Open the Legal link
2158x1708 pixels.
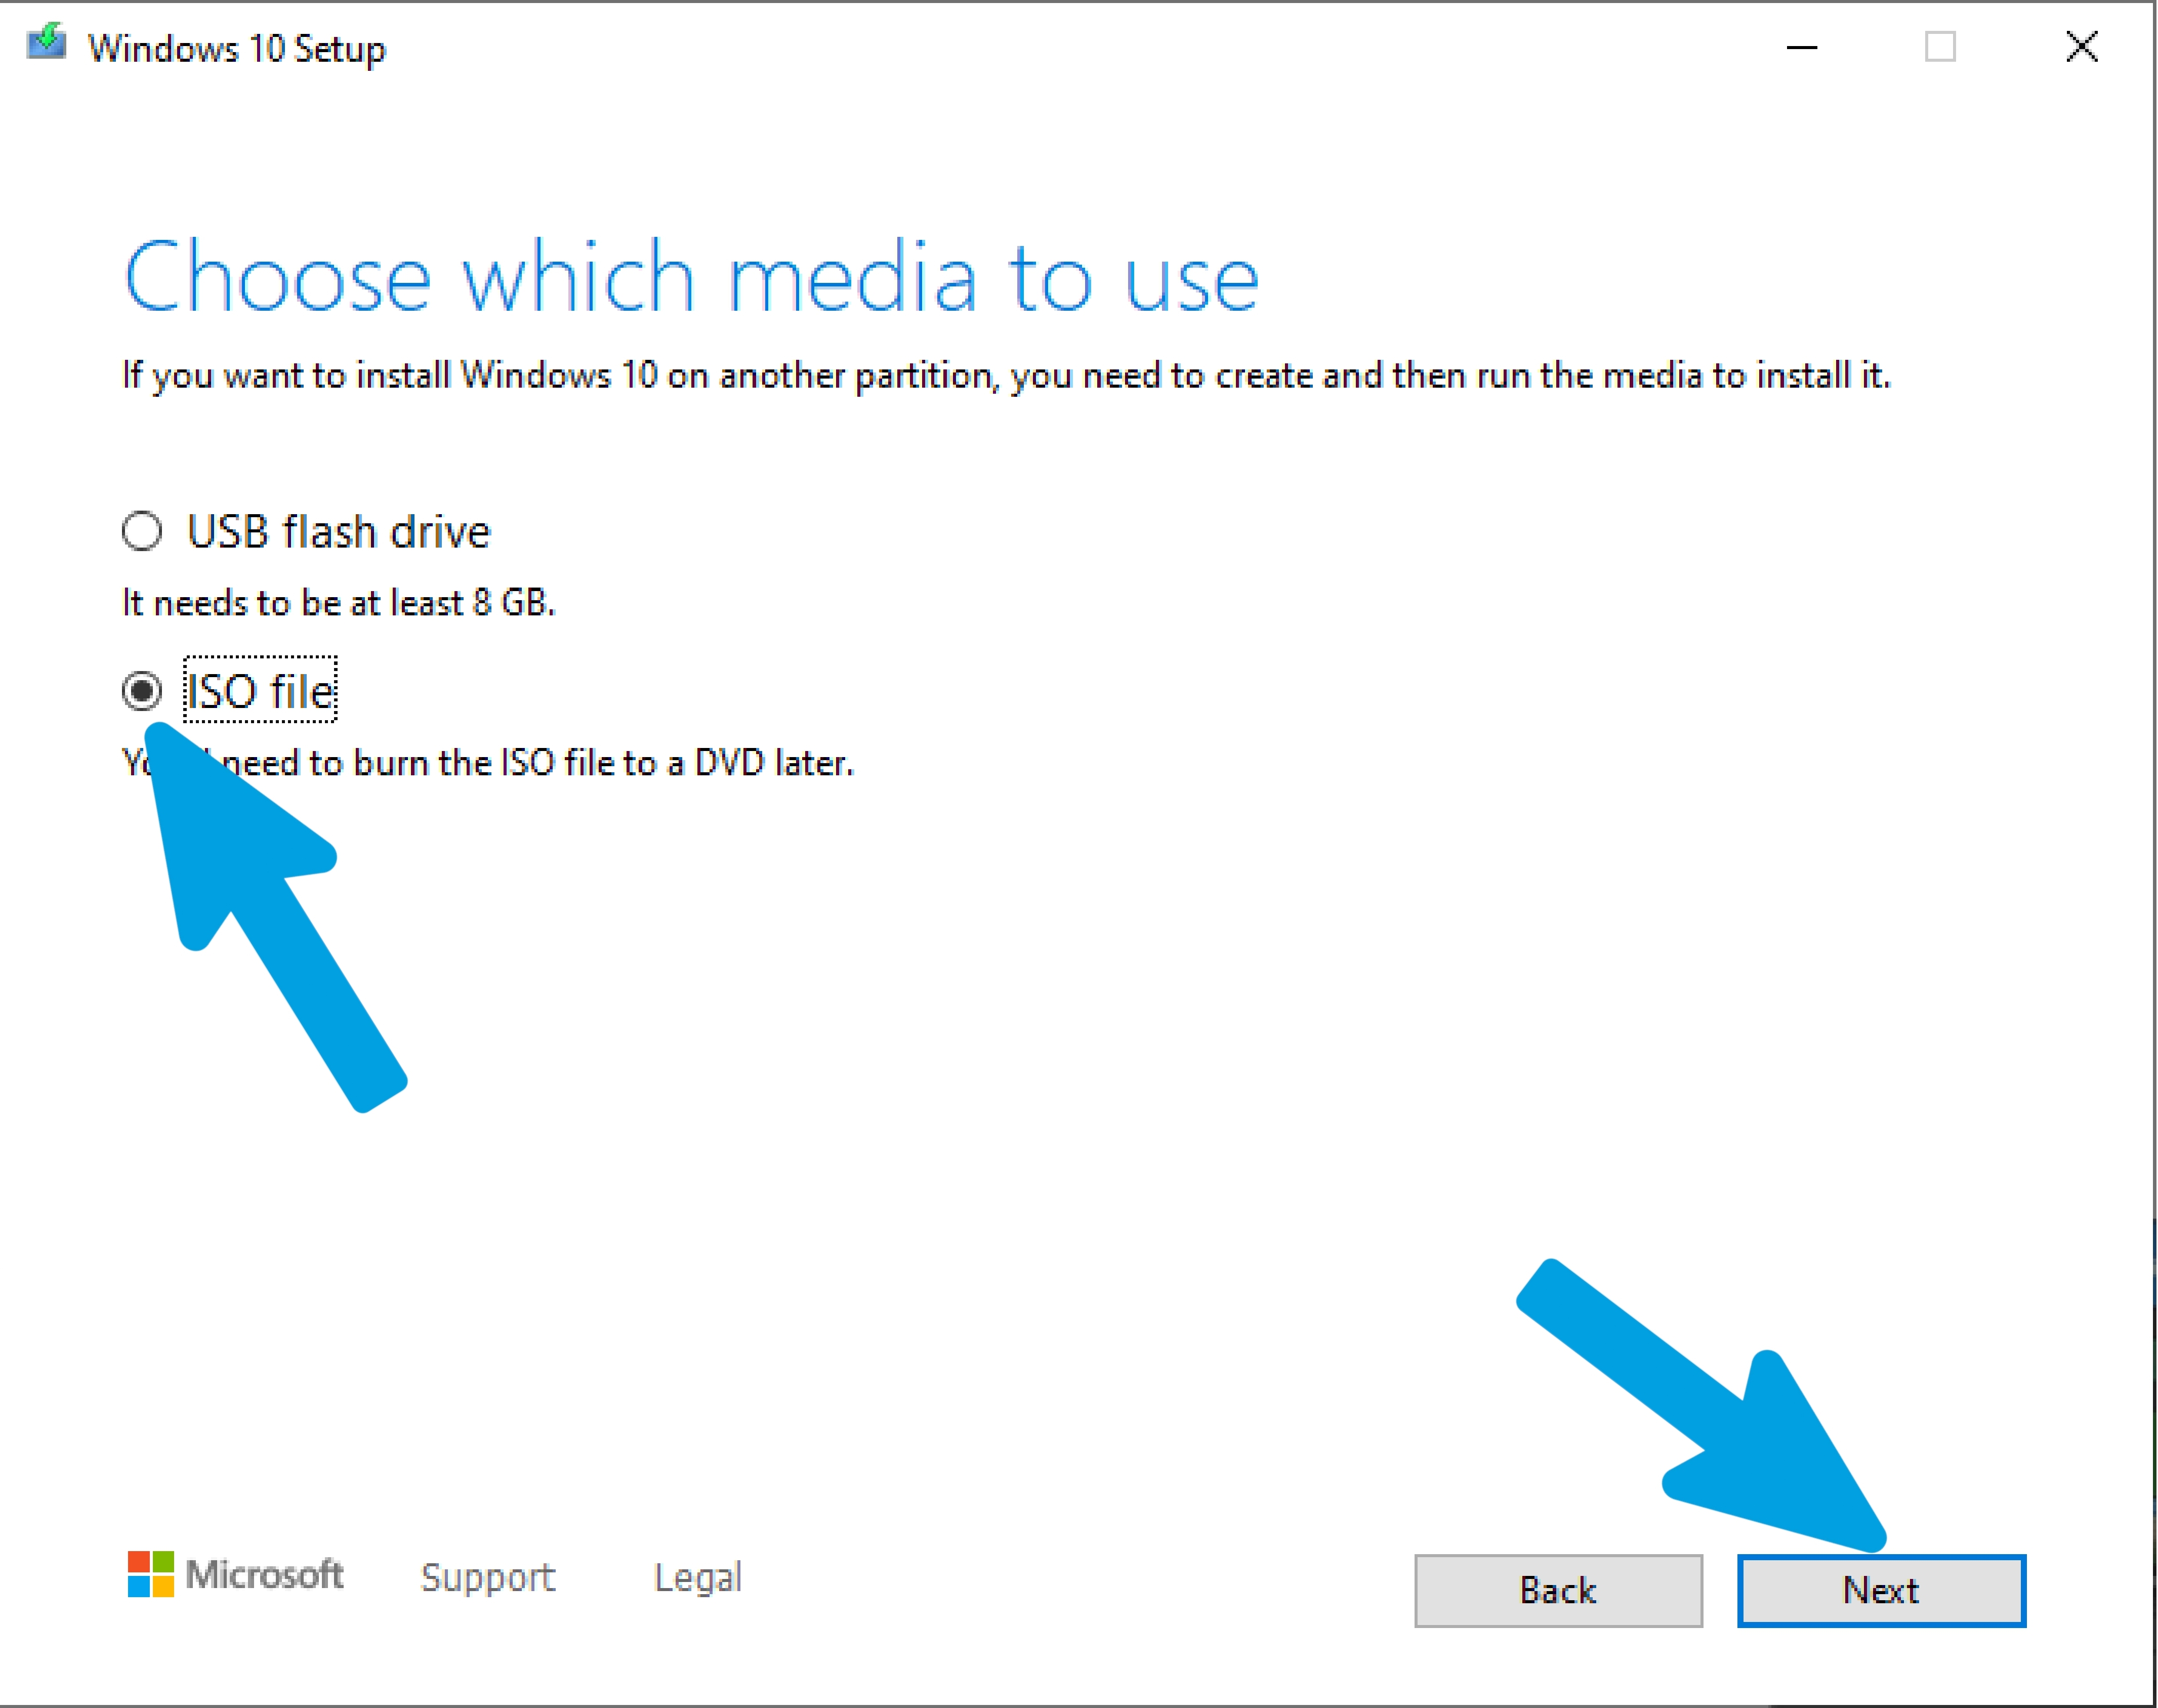(698, 1577)
